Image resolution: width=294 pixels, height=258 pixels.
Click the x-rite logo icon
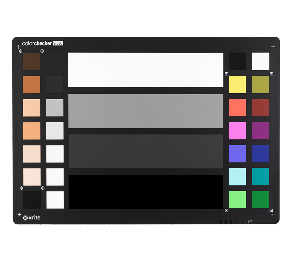pyautogui.click(x=26, y=217)
